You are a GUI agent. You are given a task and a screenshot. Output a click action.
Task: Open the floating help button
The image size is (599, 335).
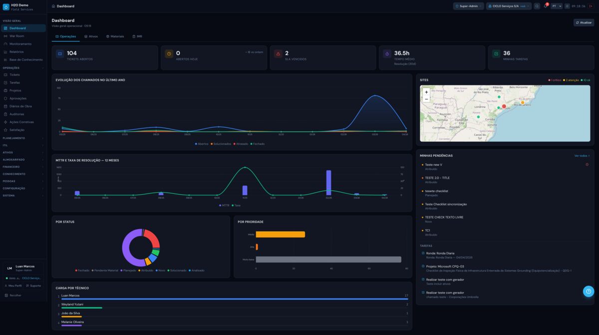pyautogui.click(x=589, y=292)
